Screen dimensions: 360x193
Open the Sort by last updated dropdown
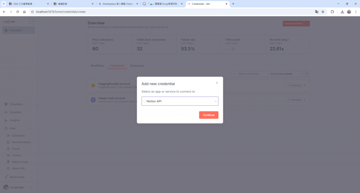point(286,74)
